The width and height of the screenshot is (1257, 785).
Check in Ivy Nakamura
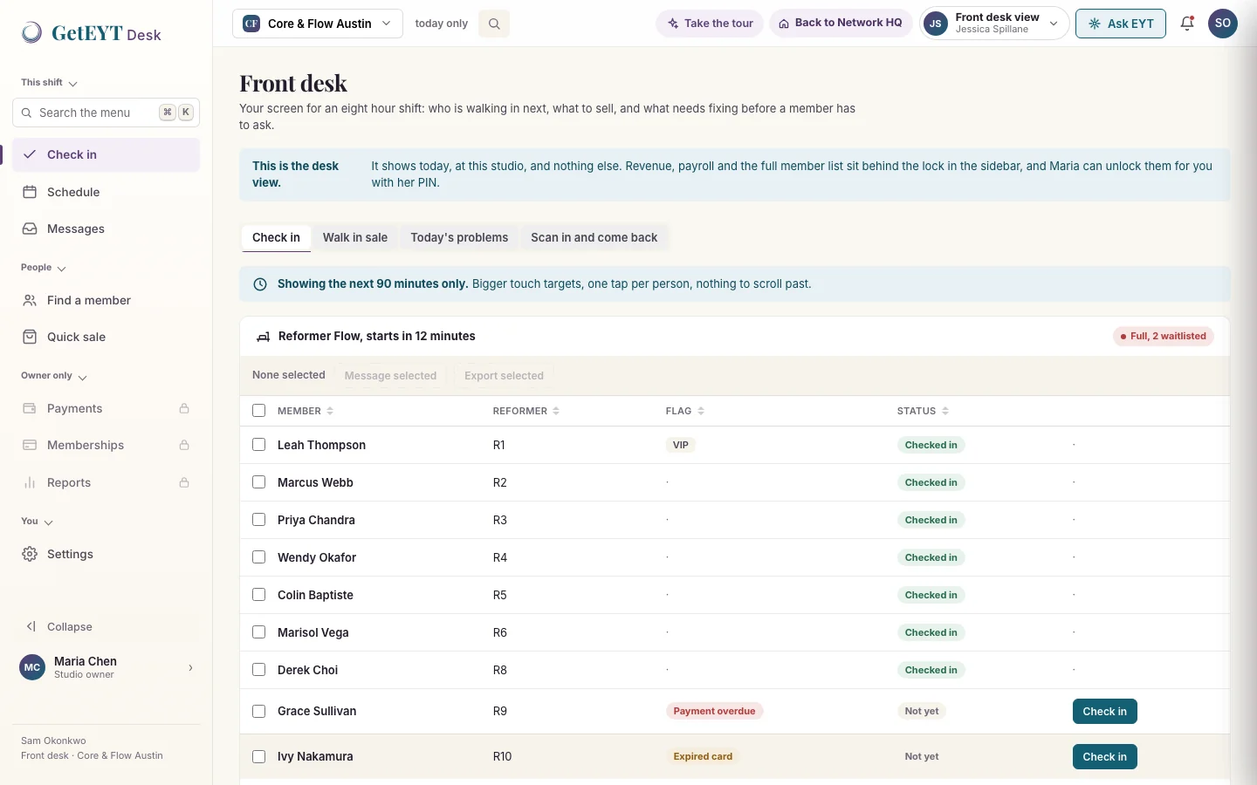pos(1104,756)
